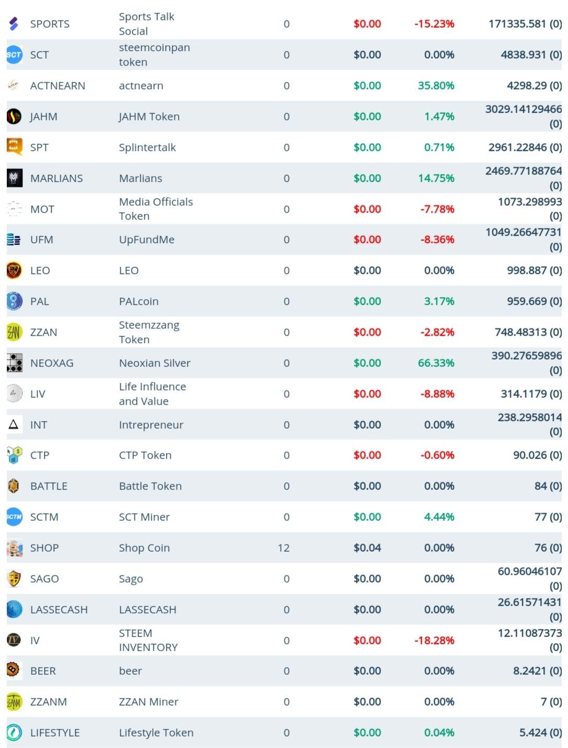Open the BATTLE token hexagon icon
This screenshot has width=568, height=748.
point(14,486)
